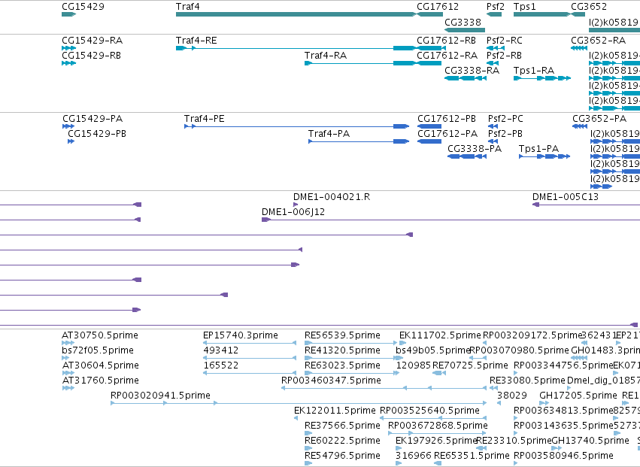This screenshot has height=467, width=640.
Task: Click protein CG15429-PA
Action: [x=68, y=126]
